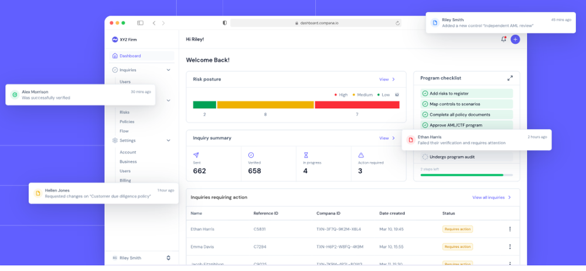Go forward with browser forward arrow
Image resolution: width=586 pixels, height=271 pixels.
tap(163, 23)
